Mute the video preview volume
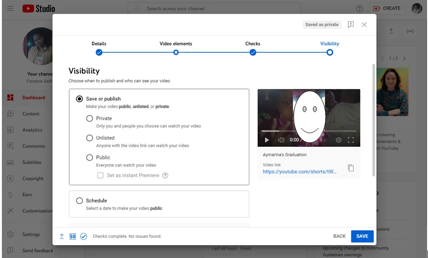Image resolution: width=428 pixels, height=258 pixels. tap(281, 140)
